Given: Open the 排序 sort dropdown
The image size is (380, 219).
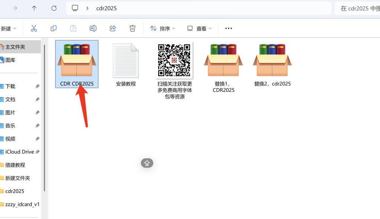Looking at the screenshot, I should click(x=163, y=29).
